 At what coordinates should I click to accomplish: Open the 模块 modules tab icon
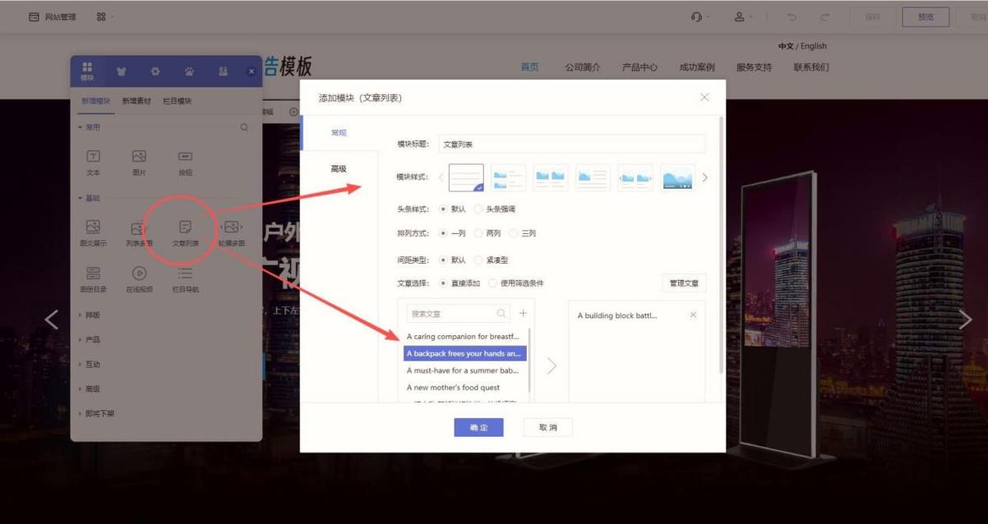point(87,71)
